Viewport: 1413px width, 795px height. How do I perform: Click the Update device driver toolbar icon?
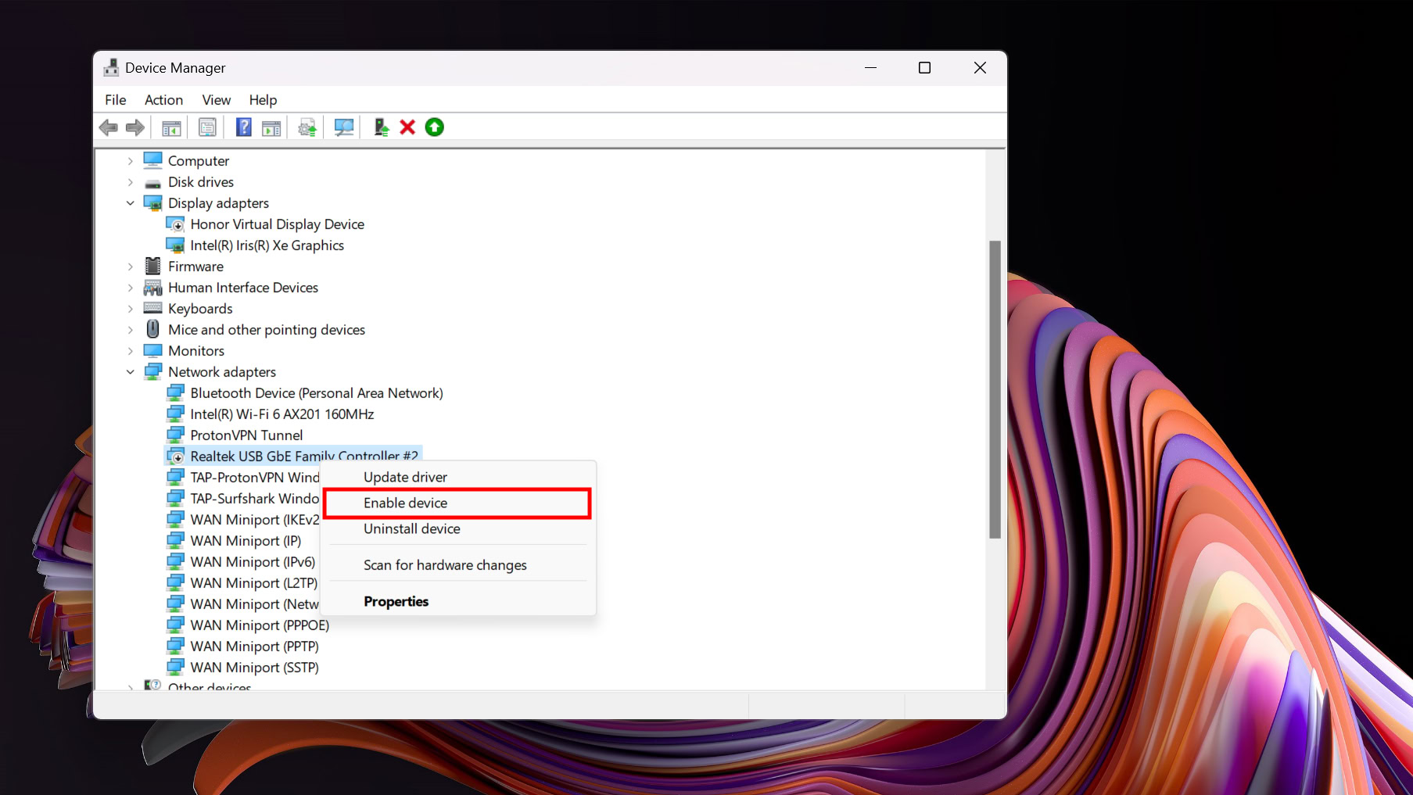[x=381, y=127]
